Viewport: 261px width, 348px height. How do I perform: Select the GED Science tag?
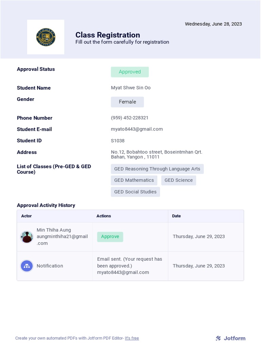coord(179,180)
